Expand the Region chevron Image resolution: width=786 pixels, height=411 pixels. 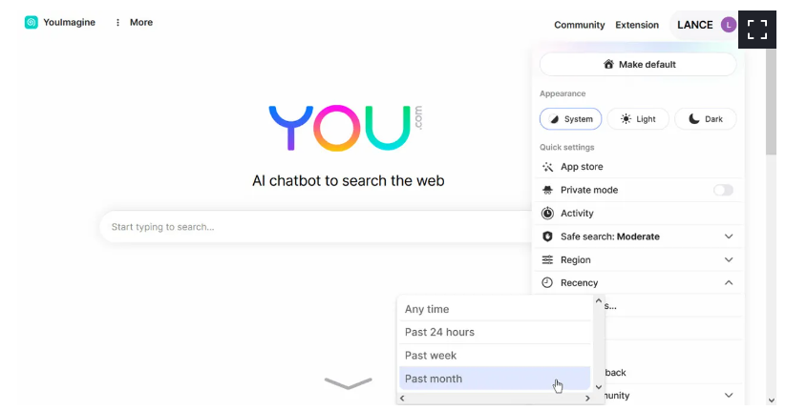(x=729, y=259)
